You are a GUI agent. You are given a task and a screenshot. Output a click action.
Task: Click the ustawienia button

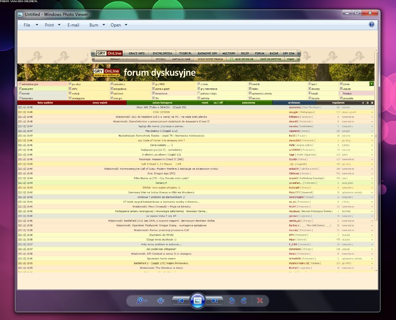[249, 103]
